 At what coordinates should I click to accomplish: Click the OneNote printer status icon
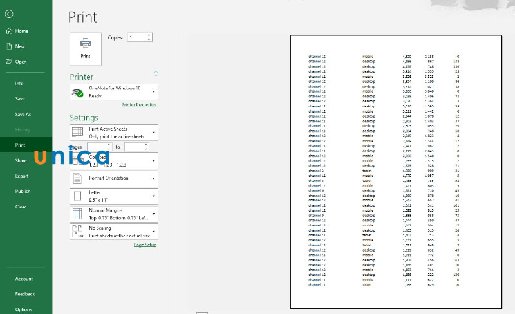point(78,92)
